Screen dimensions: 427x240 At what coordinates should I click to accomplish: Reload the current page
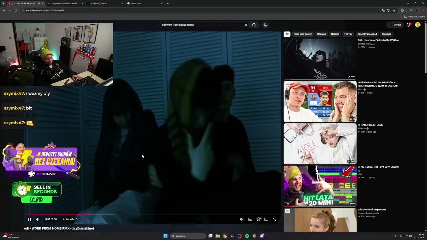16,10
